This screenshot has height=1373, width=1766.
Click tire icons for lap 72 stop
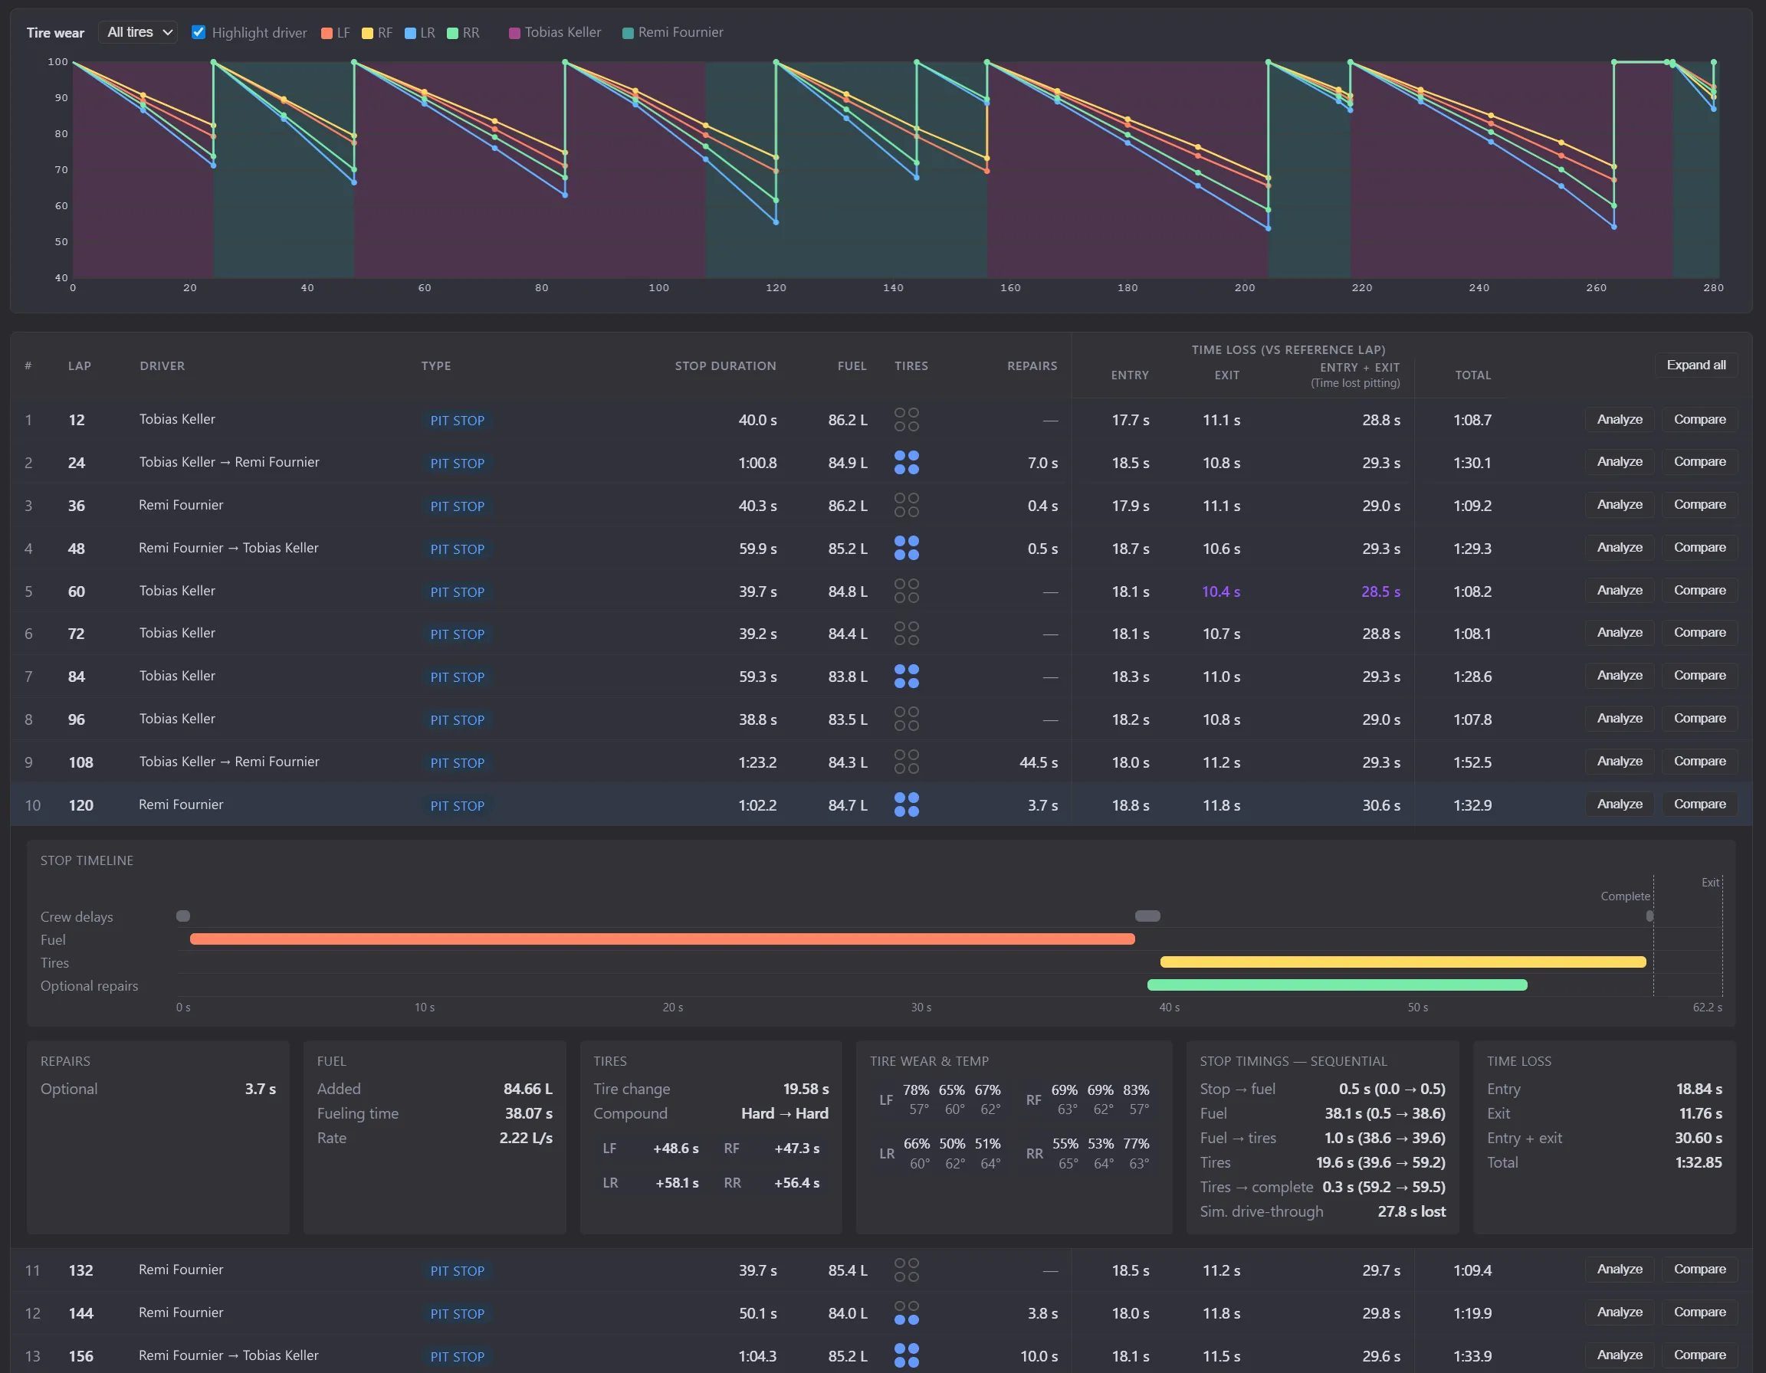tap(907, 634)
